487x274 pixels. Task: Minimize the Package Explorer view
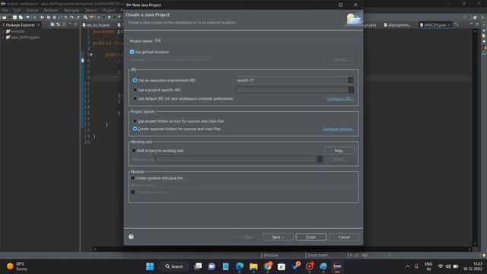pos(70,24)
